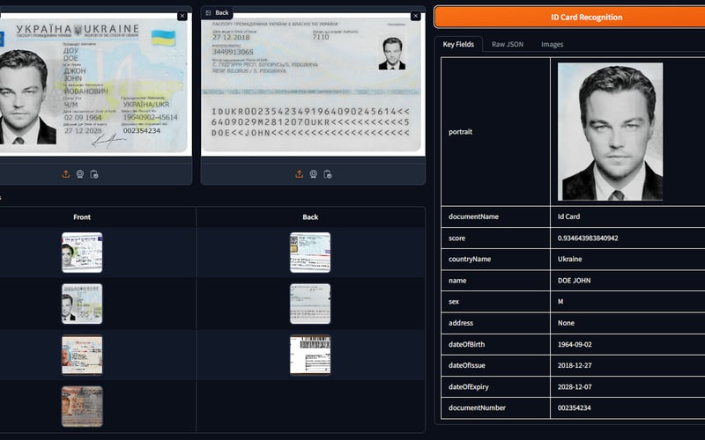Image resolution: width=705 pixels, height=440 pixels.
Task: Click the sex value M
Action: click(x=560, y=301)
